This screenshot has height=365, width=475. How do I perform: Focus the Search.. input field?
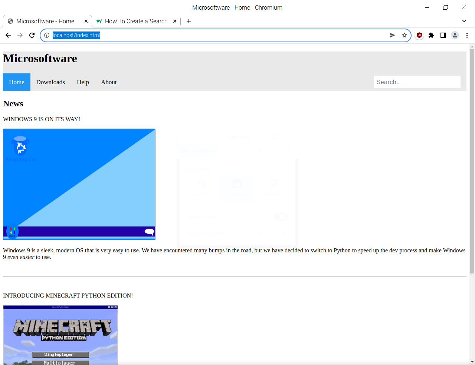coord(417,82)
